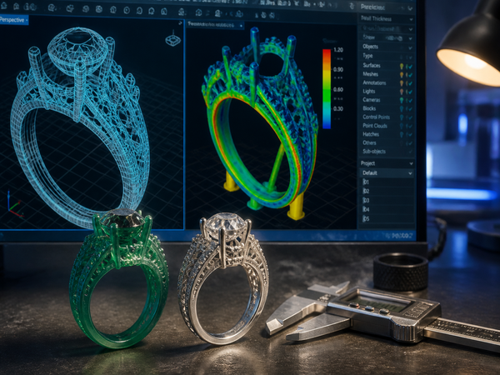Uncheck the Point Clouds checkmark
500x375 pixels.
click(410, 127)
